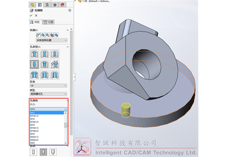Open the 底部螺纹孔 type dropdown
244x157 pixels.
pos(48,94)
